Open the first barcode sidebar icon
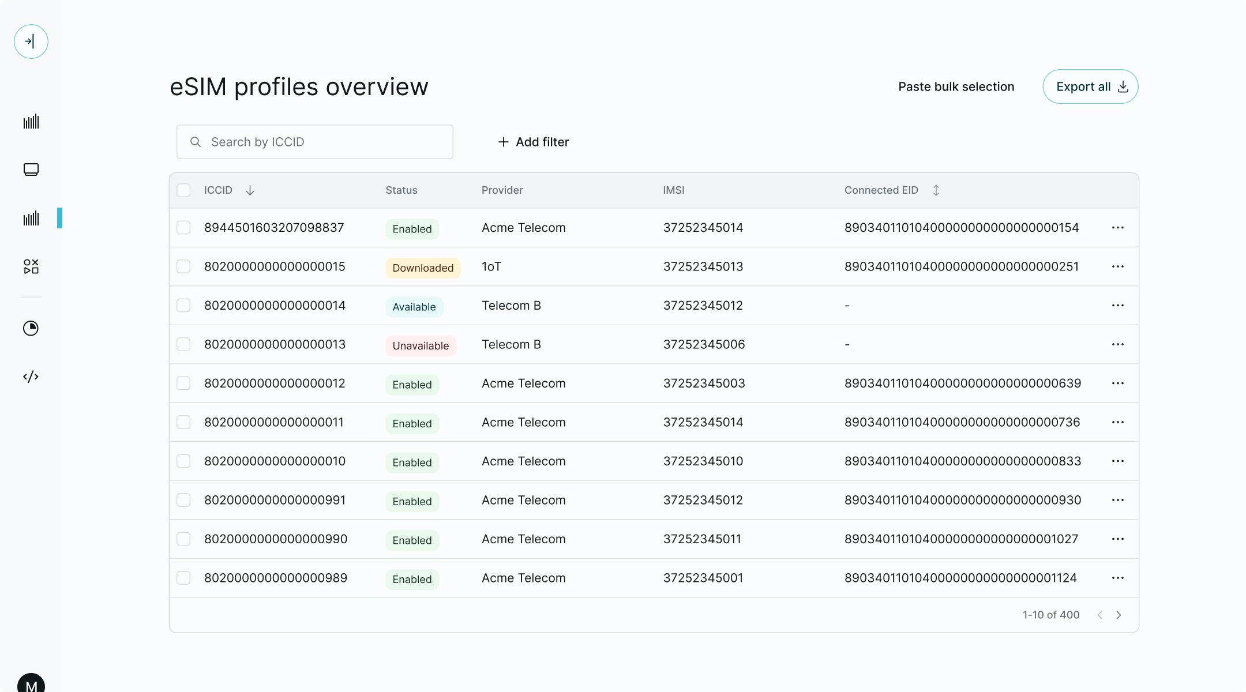1246x692 pixels. coord(31,122)
